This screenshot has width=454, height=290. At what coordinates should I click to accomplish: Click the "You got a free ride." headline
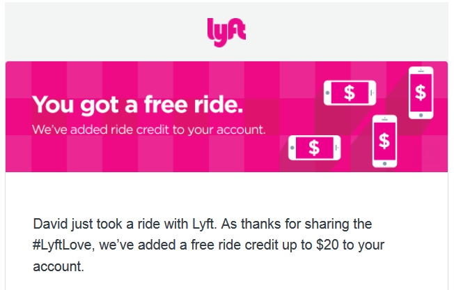pos(138,106)
